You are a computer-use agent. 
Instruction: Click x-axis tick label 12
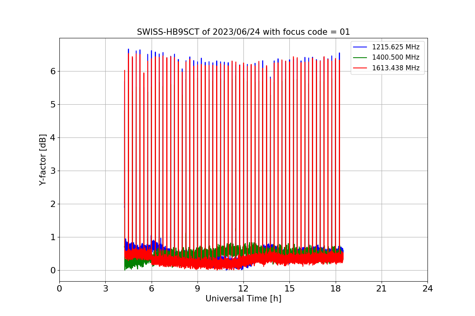point(243,289)
